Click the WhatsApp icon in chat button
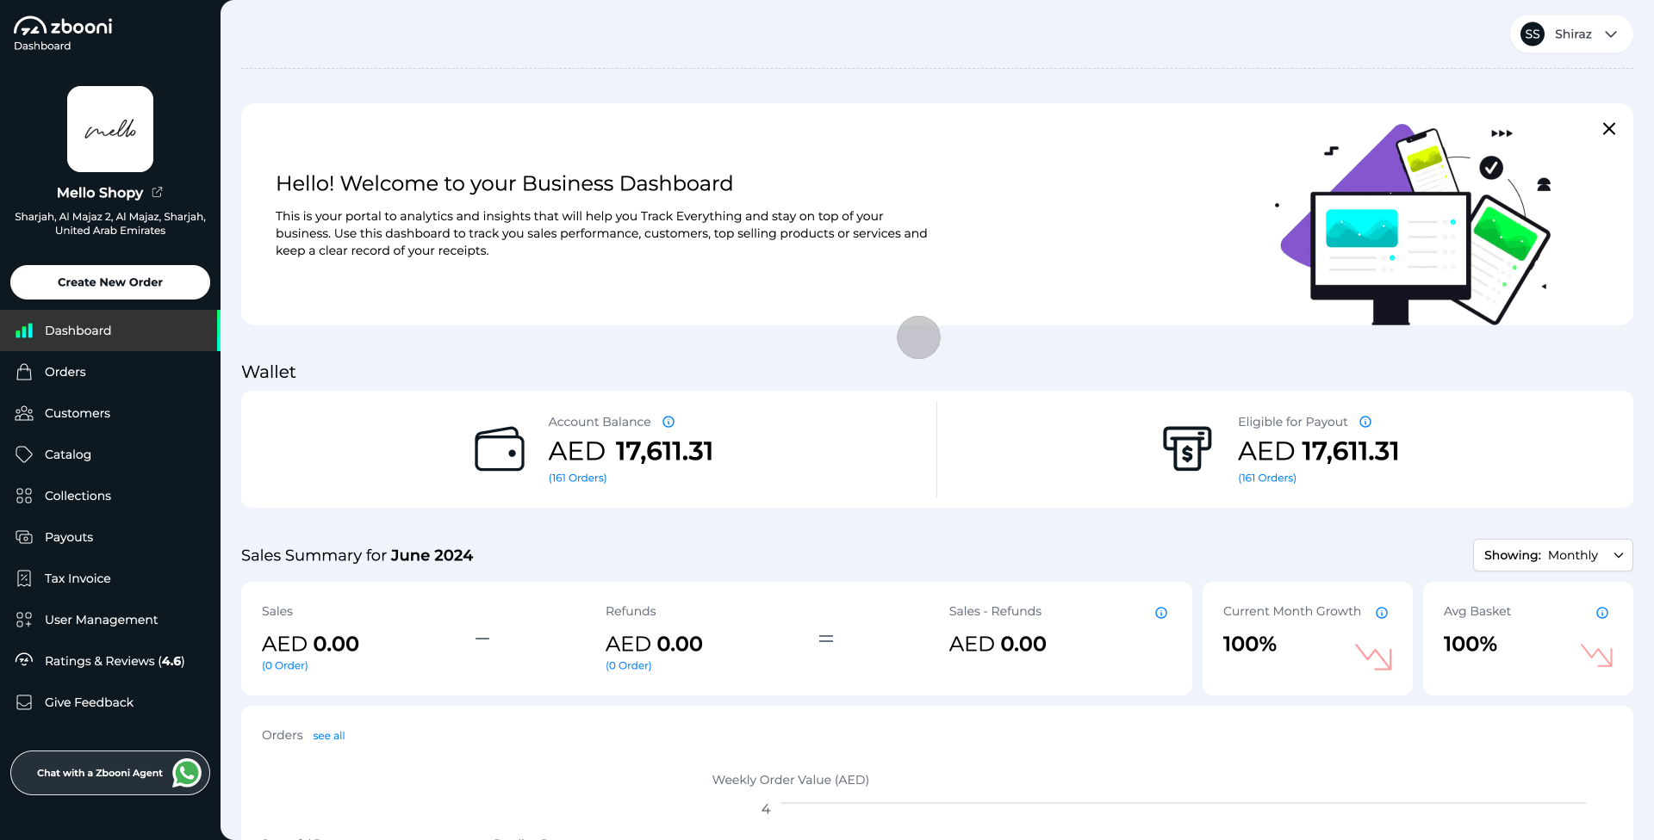This screenshot has width=1654, height=840. [x=187, y=773]
